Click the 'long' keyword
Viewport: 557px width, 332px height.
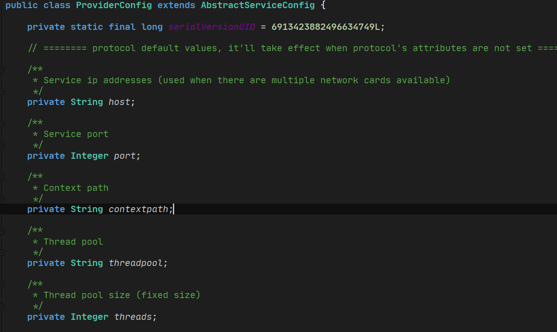[152, 27]
